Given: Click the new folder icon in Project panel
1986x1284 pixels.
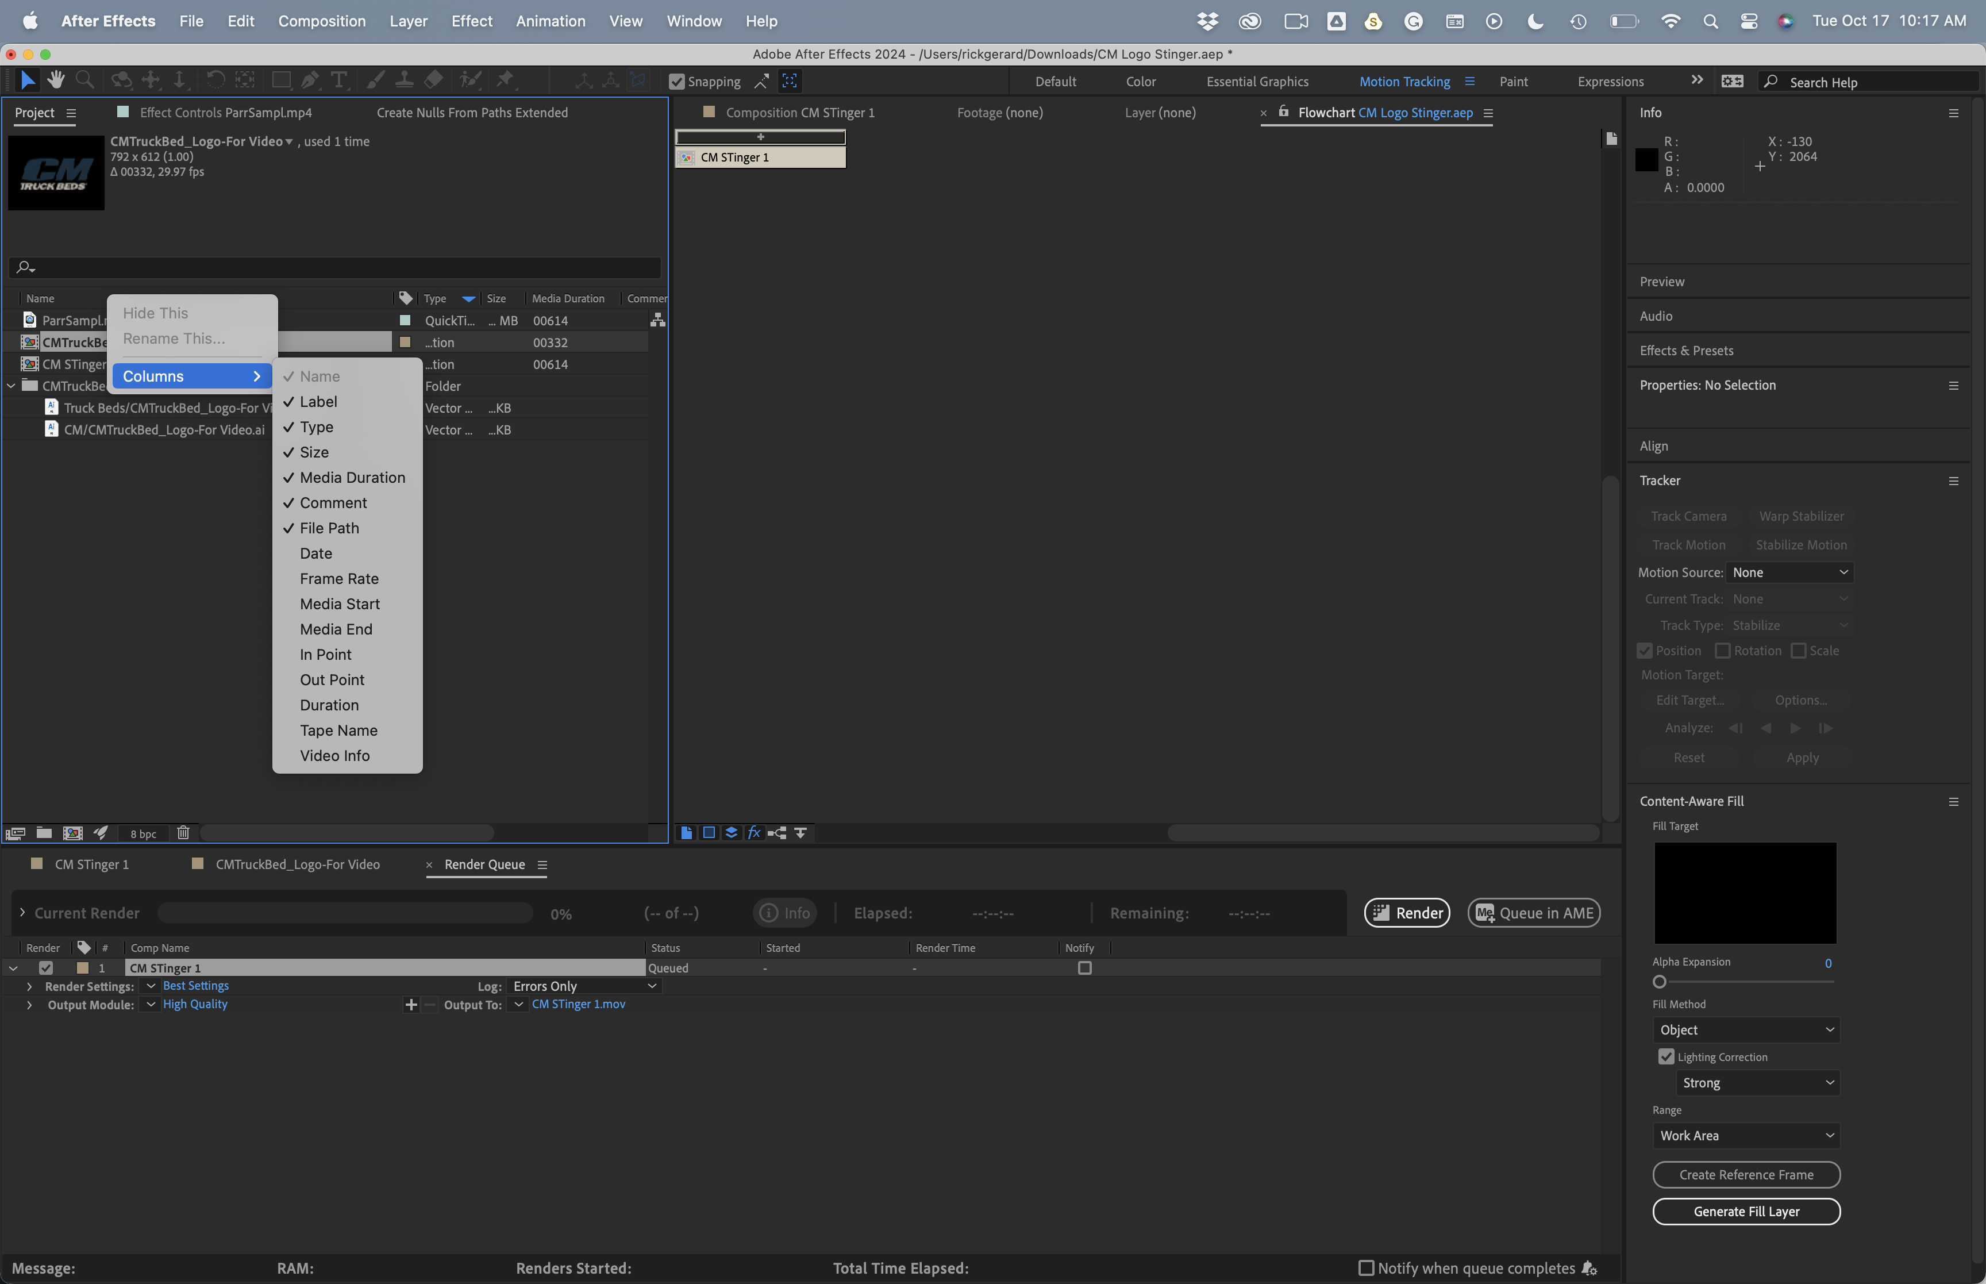Looking at the screenshot, I should pyautogui.click(x=44, y=833).
